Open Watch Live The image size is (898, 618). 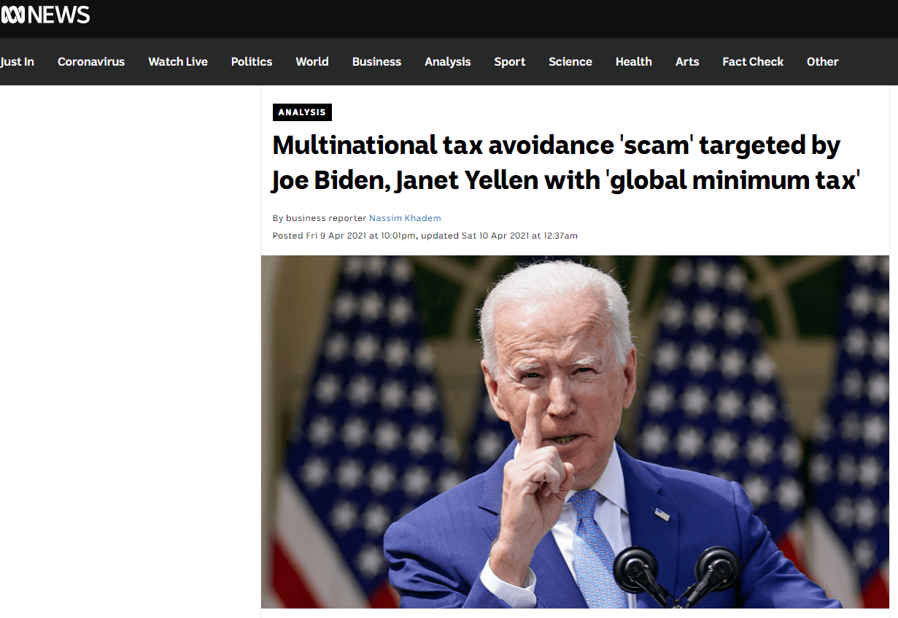coord(178,62)
